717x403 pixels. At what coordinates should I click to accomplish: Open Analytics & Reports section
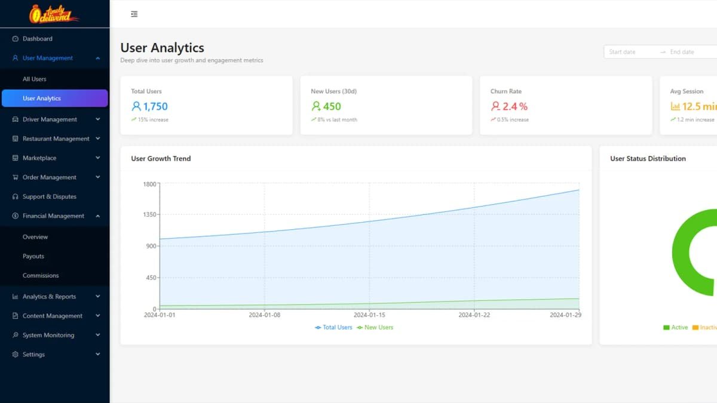[55, 297]
